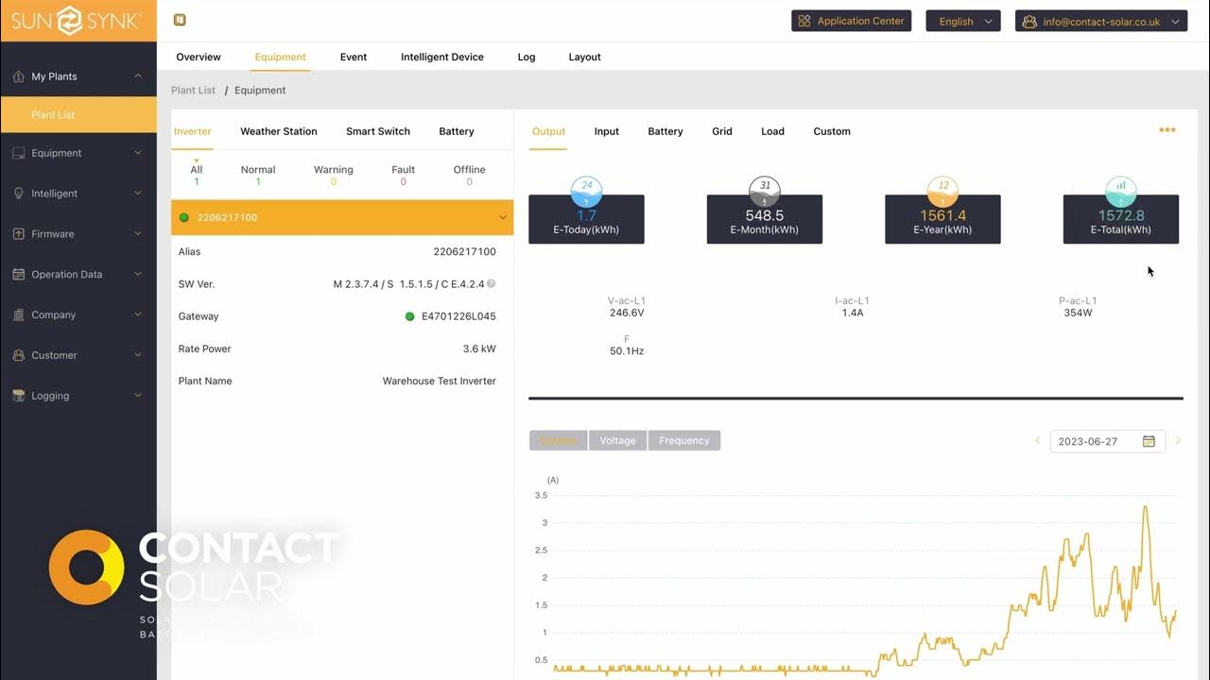Image resolution: width=1210 pixels, height=680 pixels.
Task: Filter inverters by Fault status
Action: [404, 175]
